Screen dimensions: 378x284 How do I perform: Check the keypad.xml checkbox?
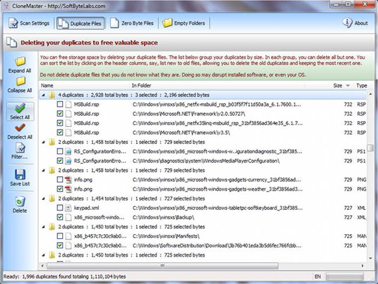pyautogui.click(x=60, y=208)
